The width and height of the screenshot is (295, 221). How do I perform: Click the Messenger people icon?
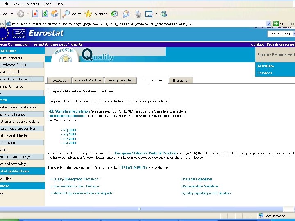(x=163, y=14)
